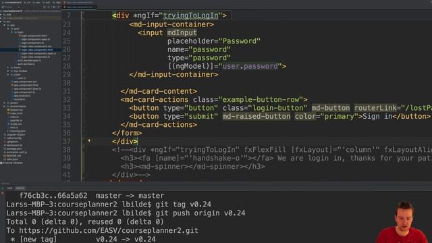Expand the environments folder in project tree
The height and width of the screenshot is (243, 432).
click(x=4, y=107)
